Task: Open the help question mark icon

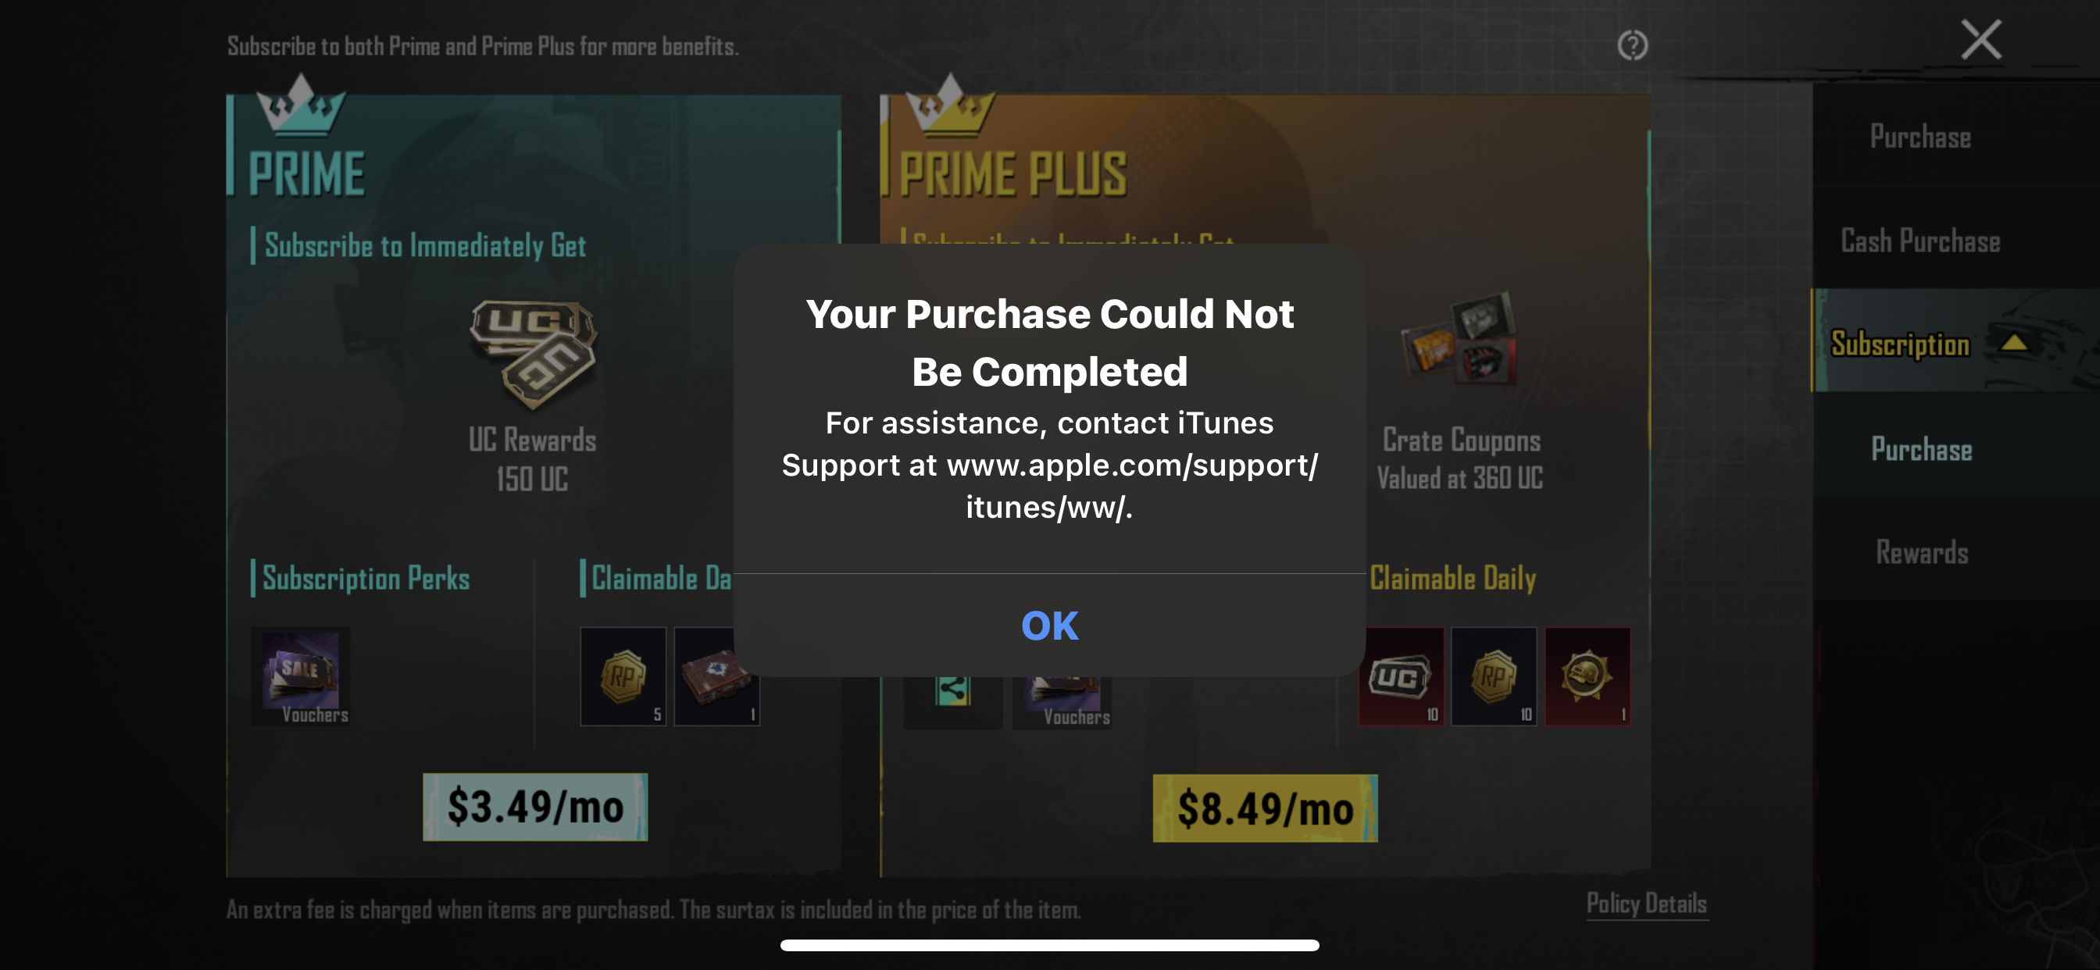Action: click(x=1632, y=45)
